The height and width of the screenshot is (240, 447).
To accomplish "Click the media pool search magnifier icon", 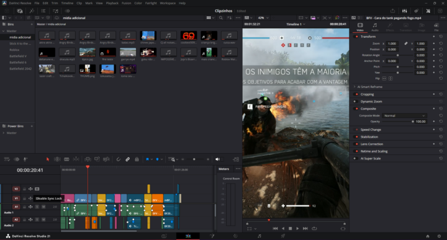I will pos(221,17).
